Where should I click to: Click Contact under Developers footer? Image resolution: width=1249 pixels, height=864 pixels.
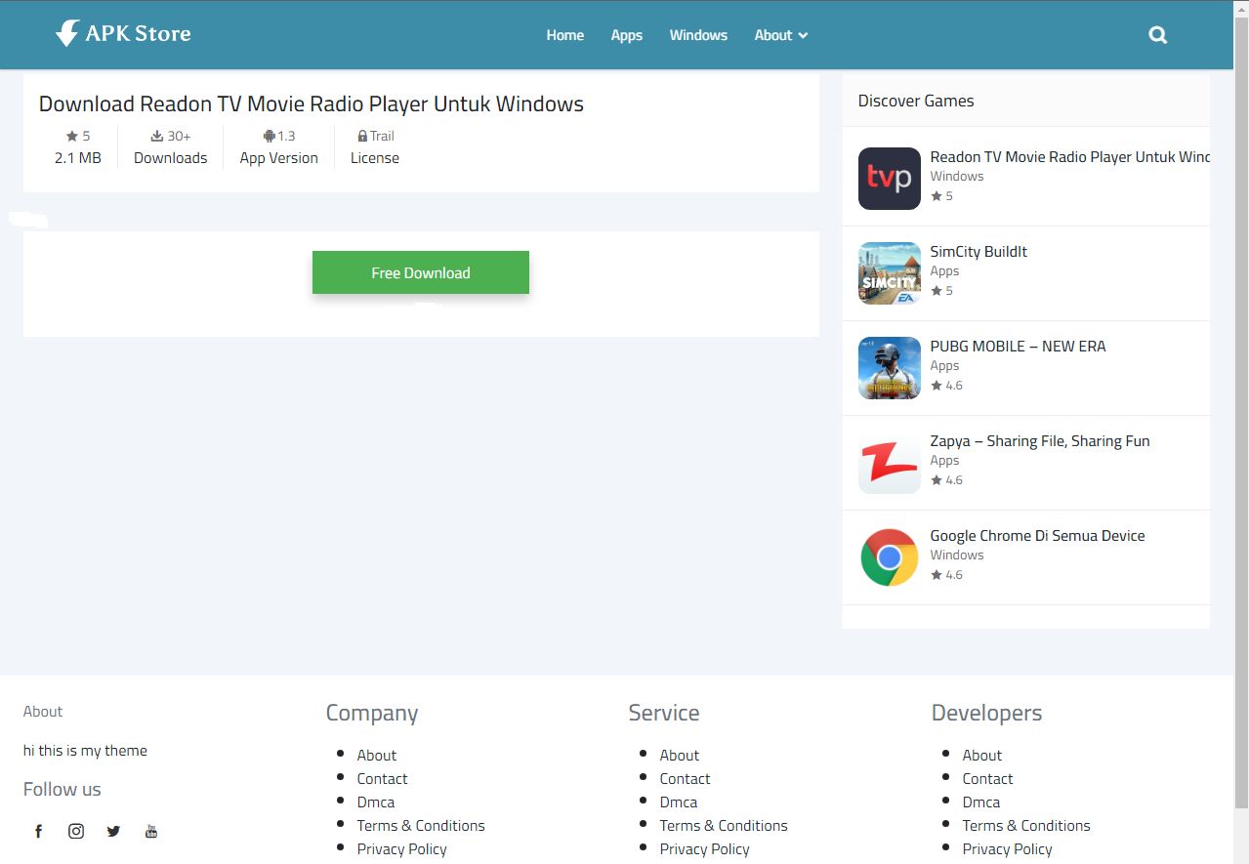point(988,779)
